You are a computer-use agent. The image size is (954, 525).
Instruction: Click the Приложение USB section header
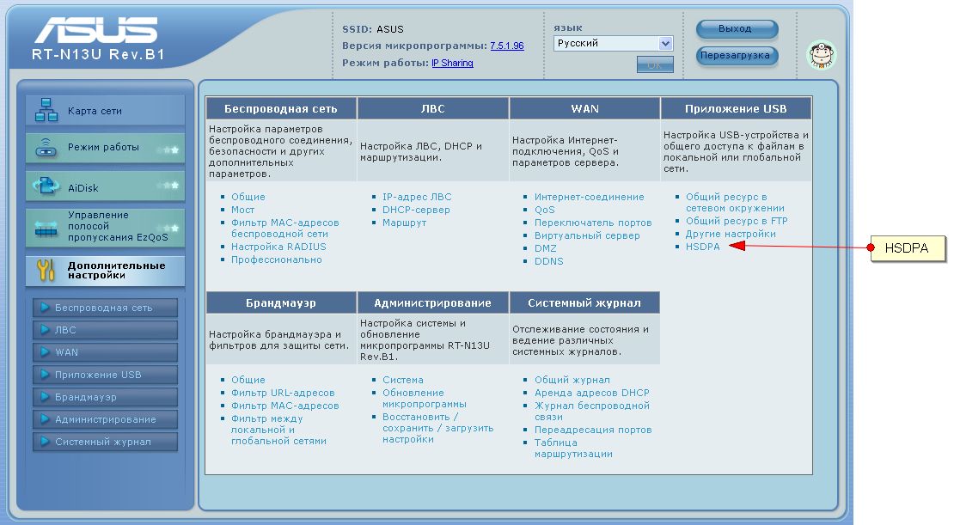(x=736, y=109)
